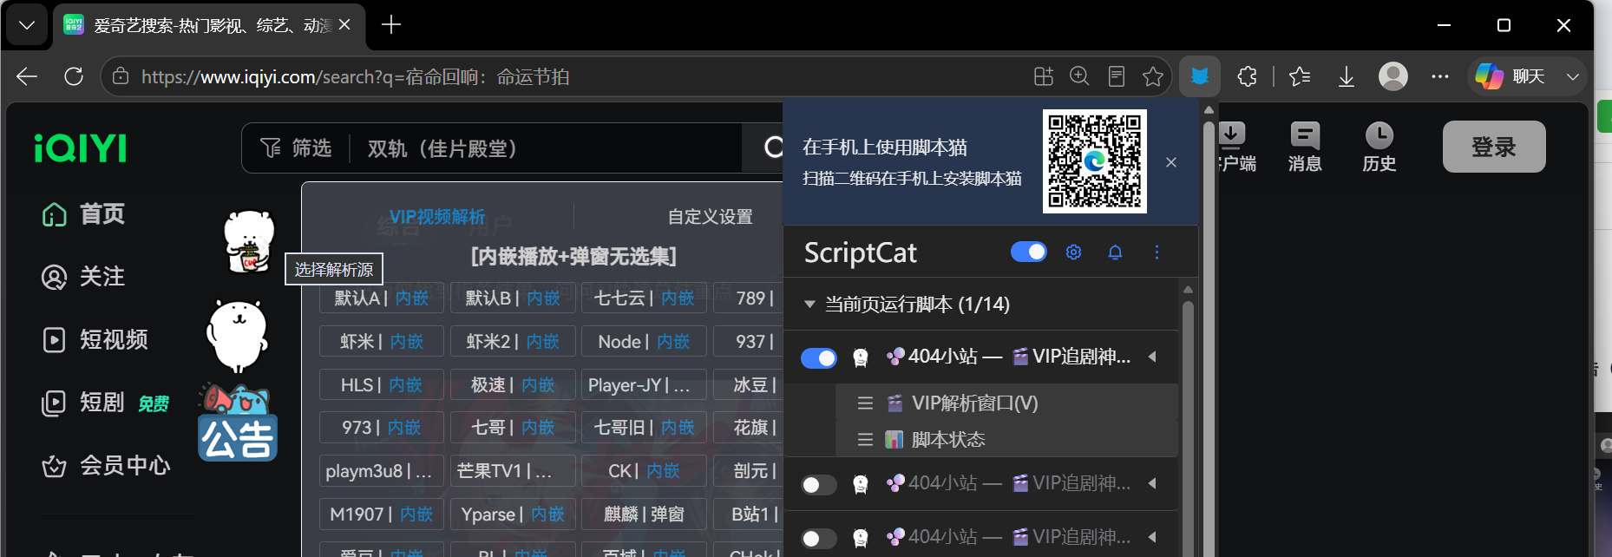Viewport: 1612px width, 557px height.
Task: Select parse source 极速 | 内嵌
Action: [513, 384]
